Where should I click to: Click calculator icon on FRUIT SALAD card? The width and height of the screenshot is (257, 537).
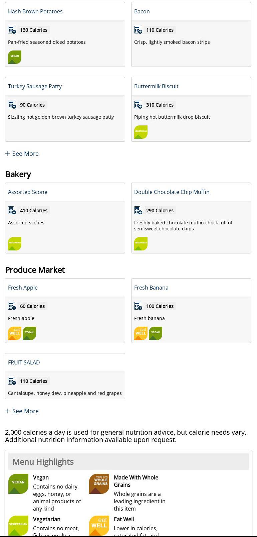coord(12,381)
